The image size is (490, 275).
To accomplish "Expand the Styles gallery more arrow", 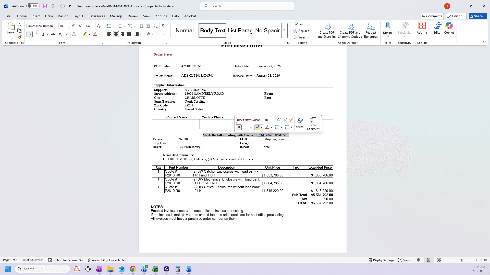I will coord(284,31).
